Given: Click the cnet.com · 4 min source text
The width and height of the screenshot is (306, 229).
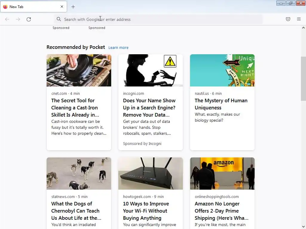Looking at the screenshot, I should tap(65, 93).
